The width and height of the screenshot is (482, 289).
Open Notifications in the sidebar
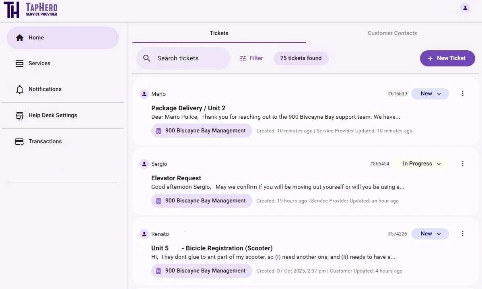[63, 89]
